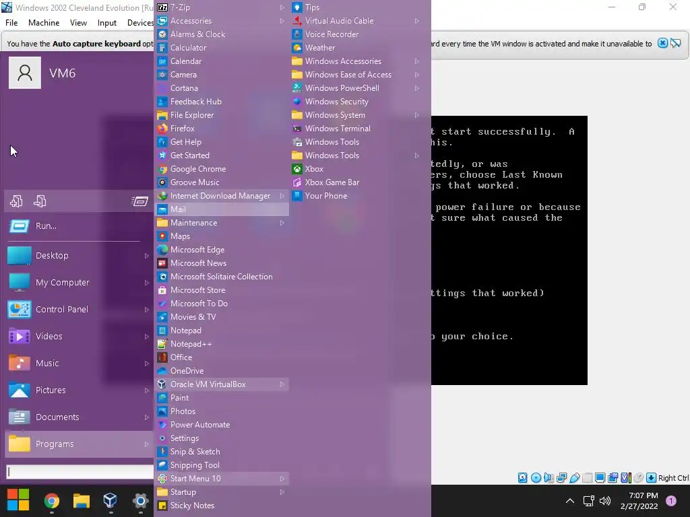Open Control Panel from start menu
The image size is (690, 517).
pos(79,309)
